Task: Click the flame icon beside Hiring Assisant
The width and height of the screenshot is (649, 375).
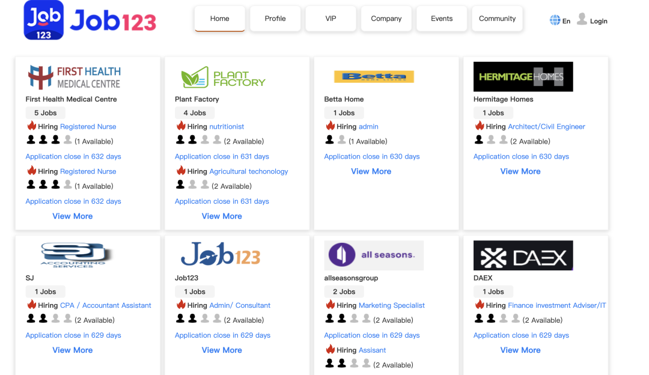Action: (x=331, y=349)
